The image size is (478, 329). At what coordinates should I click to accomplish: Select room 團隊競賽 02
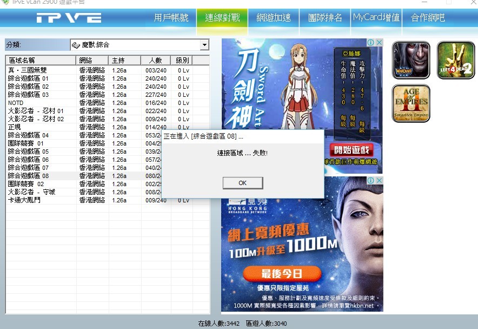coord(84,184)
